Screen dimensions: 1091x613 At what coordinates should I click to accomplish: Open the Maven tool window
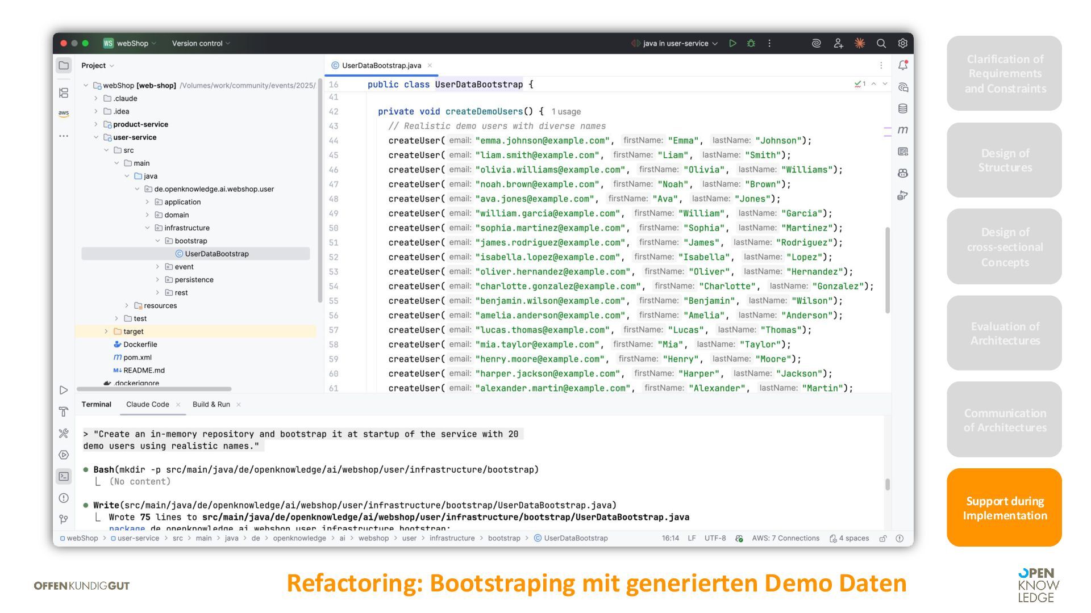[x=902, y=130]
